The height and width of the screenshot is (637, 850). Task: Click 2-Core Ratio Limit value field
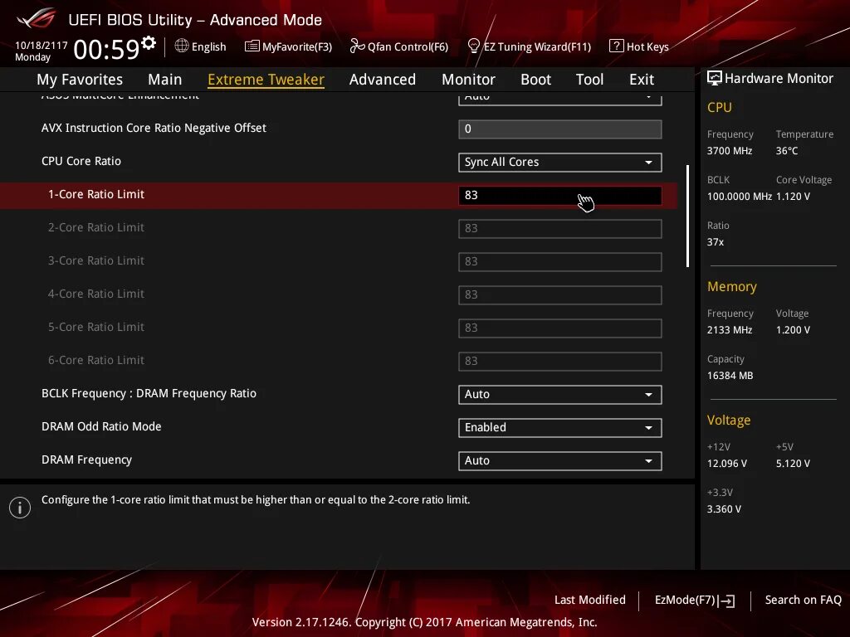[x=560, y=229]
